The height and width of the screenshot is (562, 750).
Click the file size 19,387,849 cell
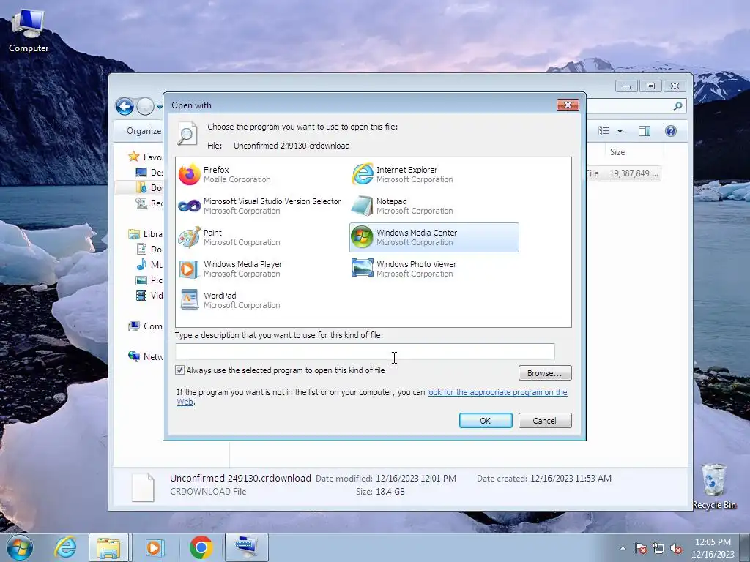click(634, 173)
